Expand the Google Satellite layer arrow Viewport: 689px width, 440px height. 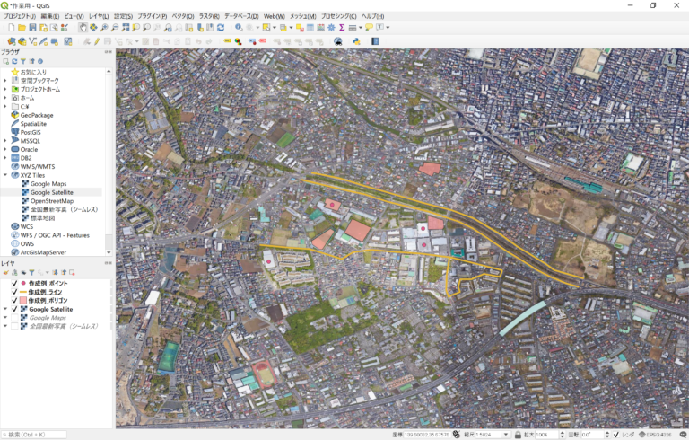click(x=5, y=309)
